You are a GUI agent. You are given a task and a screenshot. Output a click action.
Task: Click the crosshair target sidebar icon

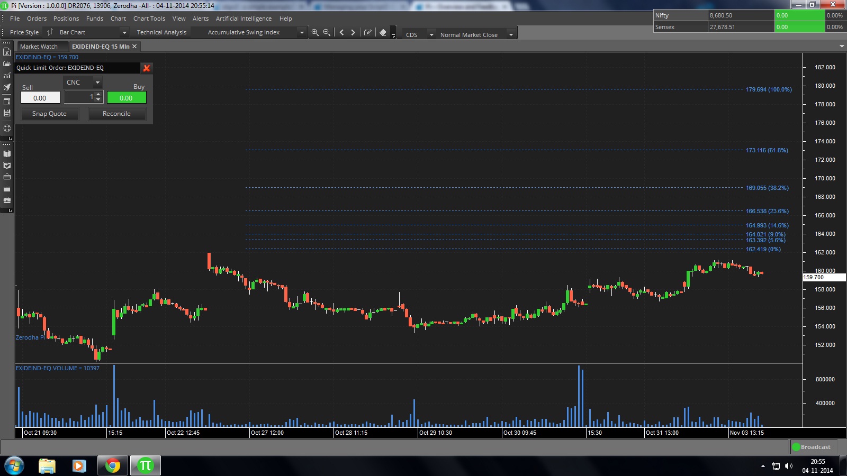[x=7, y=128]
